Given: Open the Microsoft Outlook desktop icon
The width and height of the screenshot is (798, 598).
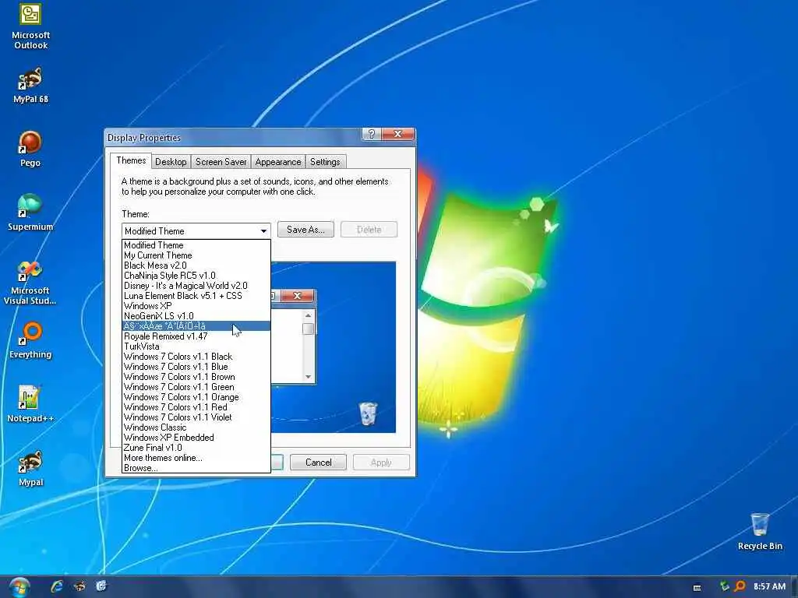Looking at the screenshot, I should tap(30, 26).
